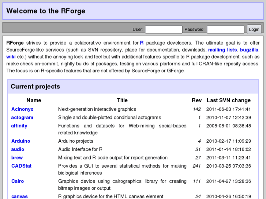The image size is (266, 199).
Task: Click 'Mixing text and R code output' title
Action: pyautogui.click(x=113, y=158)
